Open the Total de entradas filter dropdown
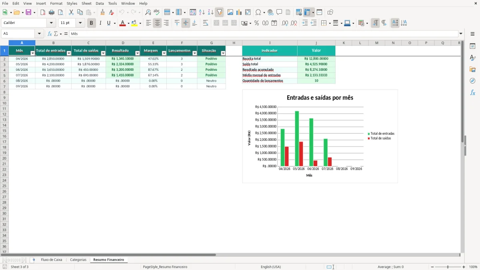This screenshot has height=270, width=480. 68,53
